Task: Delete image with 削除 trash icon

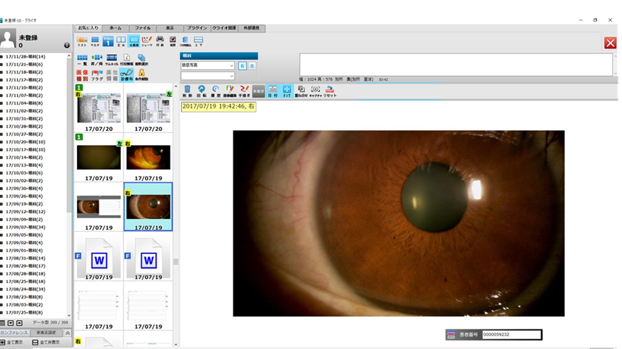Action: pos(187,91)
